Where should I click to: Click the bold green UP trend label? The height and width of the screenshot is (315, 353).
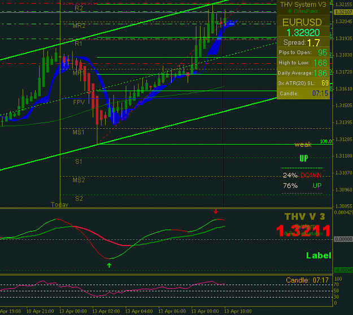304,159
